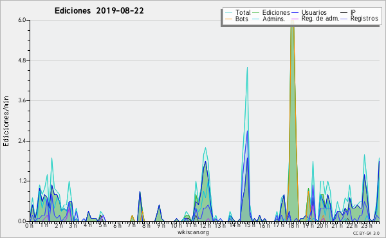Screen dimensions: 386x238
Task: Click the y-axis value 1.2
Action: pos(22,181)
